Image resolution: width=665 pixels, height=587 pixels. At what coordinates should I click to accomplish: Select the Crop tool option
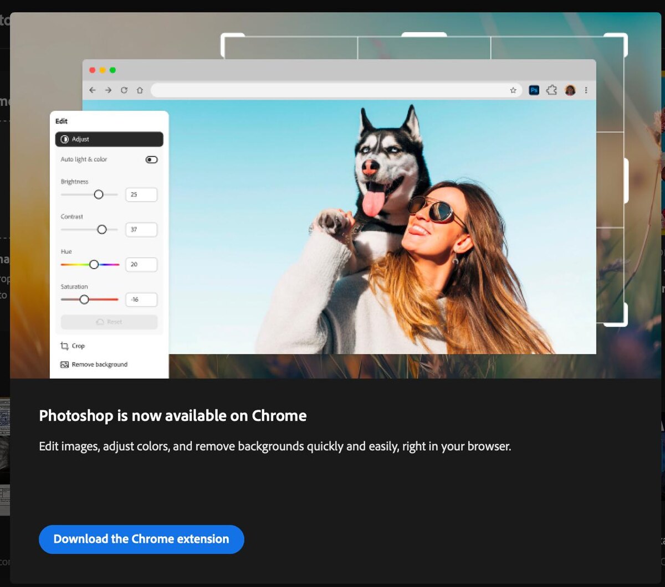pos(73,346)
